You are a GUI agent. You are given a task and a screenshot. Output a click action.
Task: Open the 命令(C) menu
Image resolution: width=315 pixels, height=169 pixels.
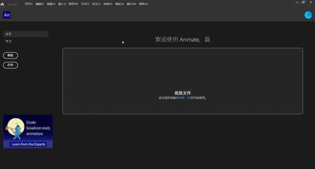(96, 4)
